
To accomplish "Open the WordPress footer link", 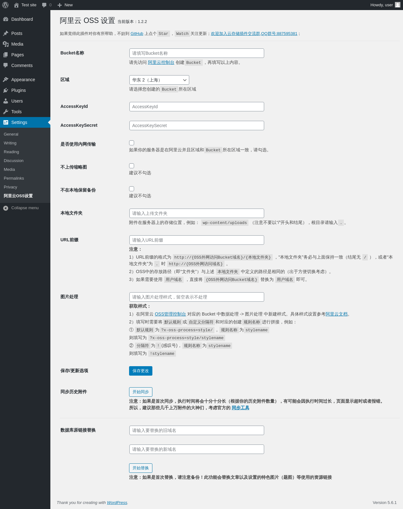I will click(x=117, y=502).
